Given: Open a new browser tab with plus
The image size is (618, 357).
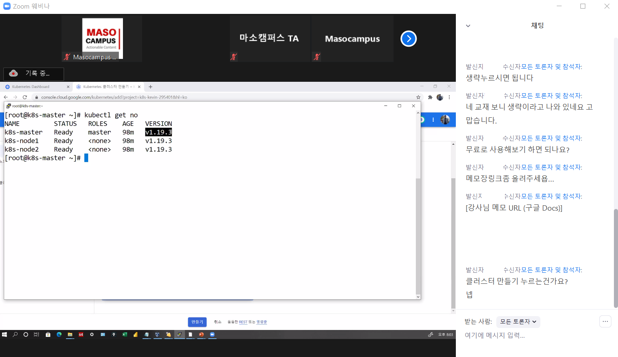Looking at the screenshot, I should pos(150,87).
